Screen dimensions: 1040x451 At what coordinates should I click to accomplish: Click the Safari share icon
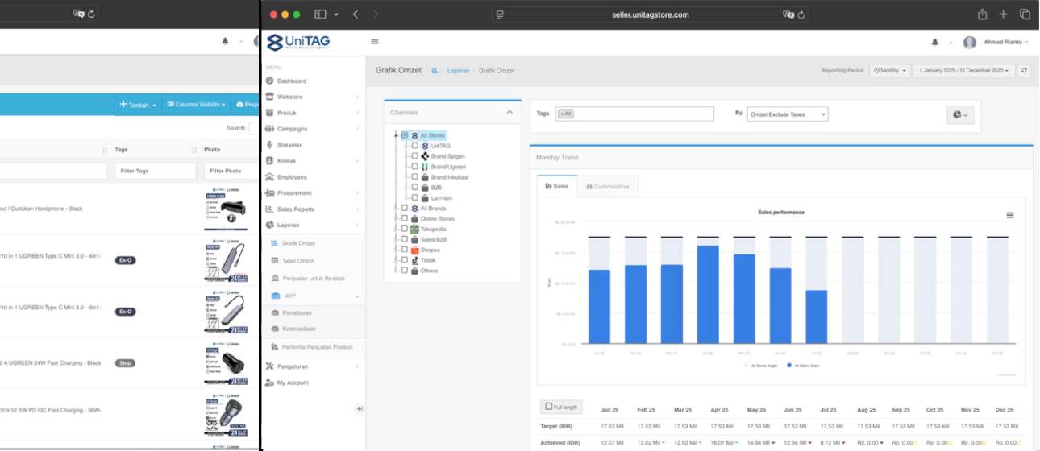point(982,14)
